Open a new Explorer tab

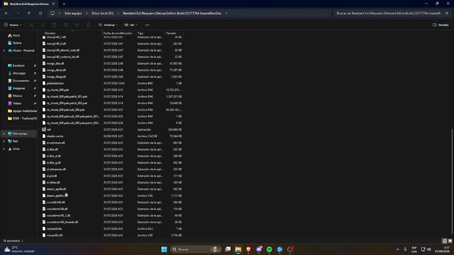(64, 4)
